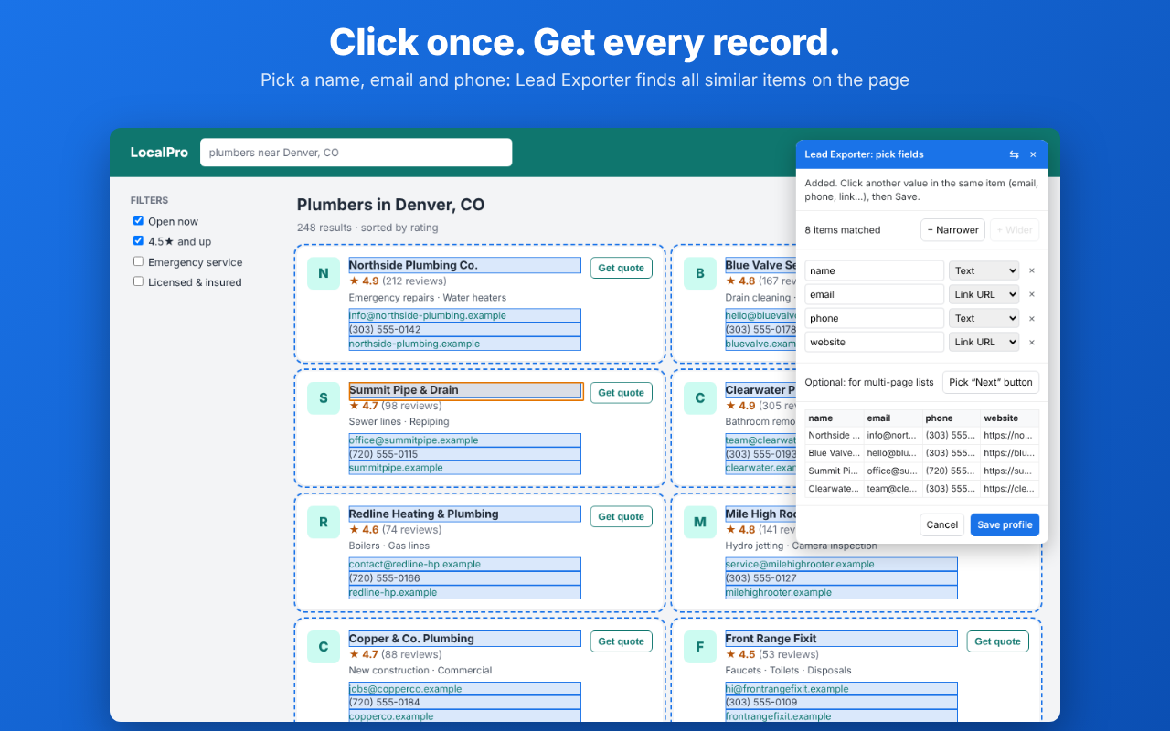
Task: Remove the email field with its × icon
Action: (1032, 294)
